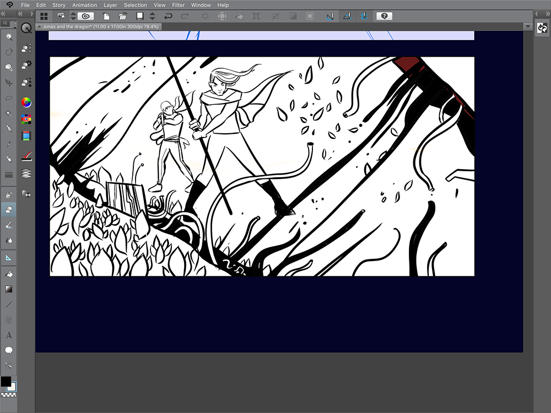The height and width of the screenshot is (413, 551).
Task: Select the Text tool
Action: [x=9, y=334]
